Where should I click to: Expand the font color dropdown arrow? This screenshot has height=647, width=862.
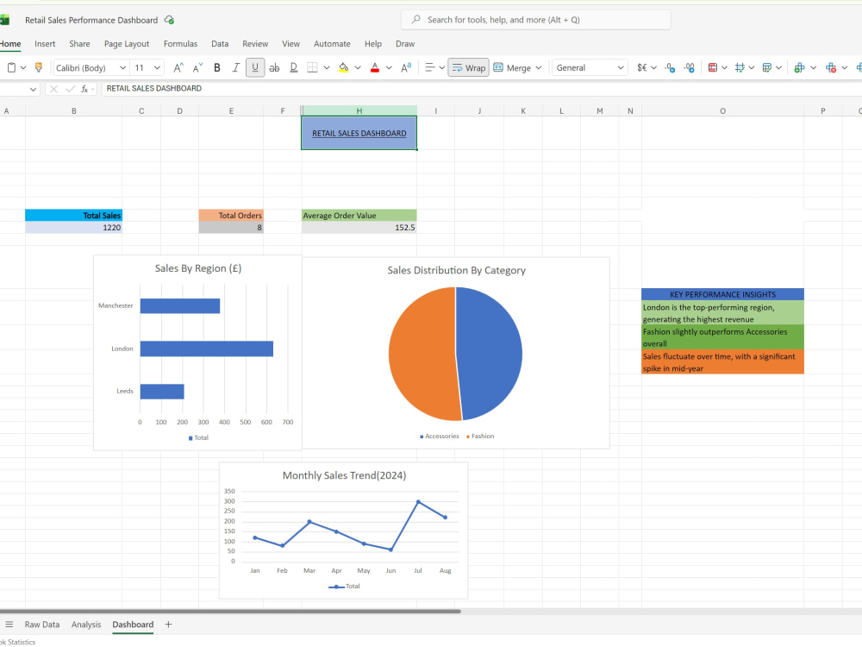tap(390, 67)
